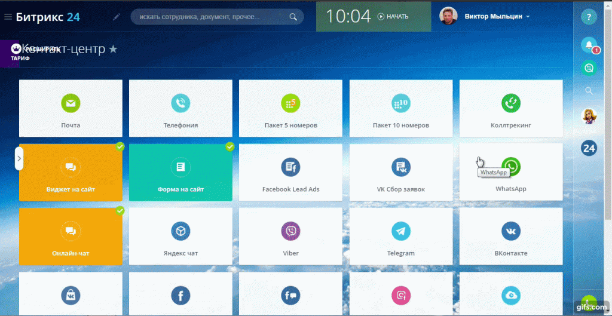Open the Виджет на сайт tile
The width and height of the screenshot is (612, 316).
click(x=71, y=173)
